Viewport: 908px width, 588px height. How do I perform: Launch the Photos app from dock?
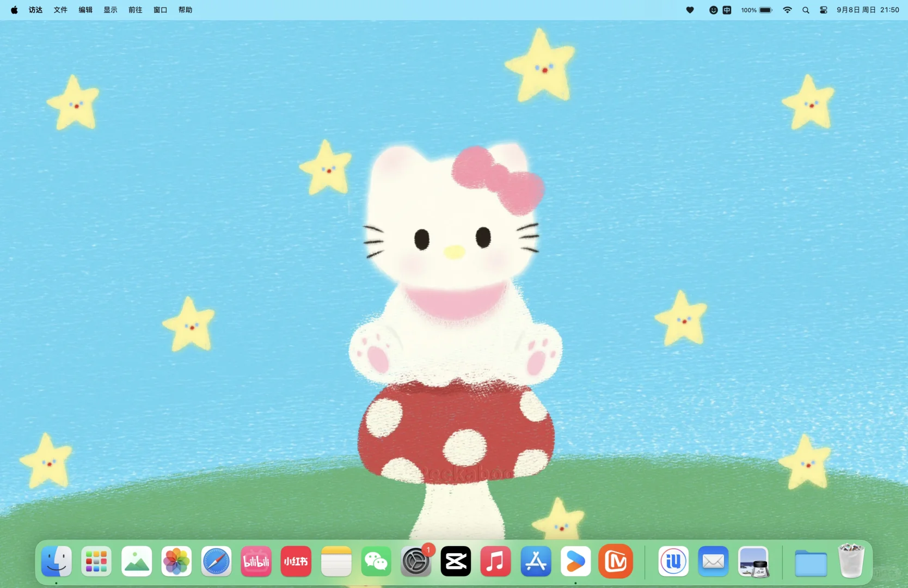click(176, 561)
